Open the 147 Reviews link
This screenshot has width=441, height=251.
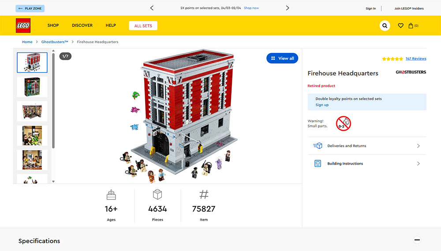416,59
